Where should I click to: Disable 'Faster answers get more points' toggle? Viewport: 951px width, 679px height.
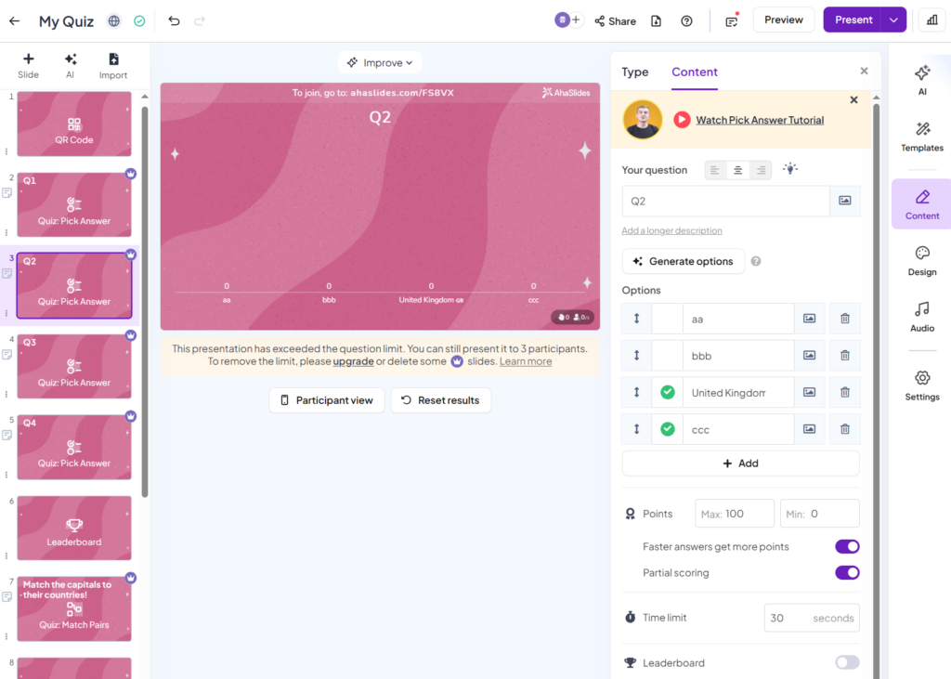coord(846,547)
